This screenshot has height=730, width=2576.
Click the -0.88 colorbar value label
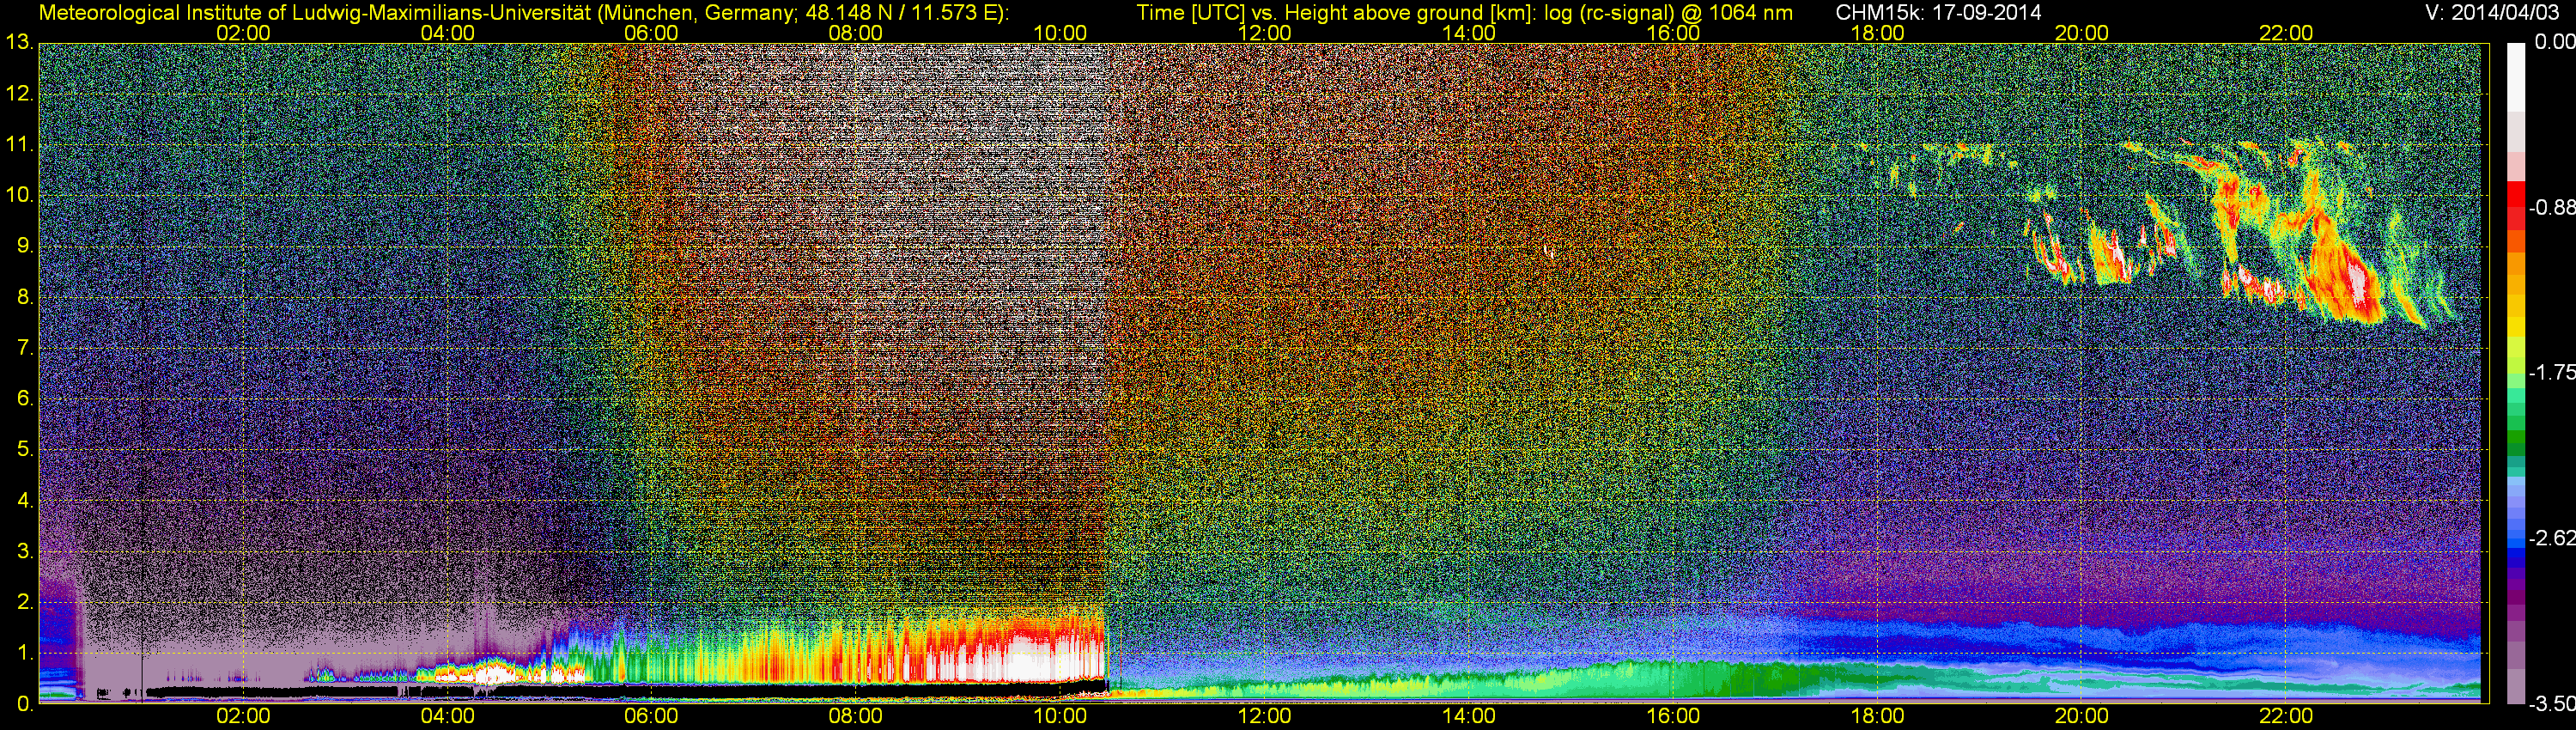pyautogui.click(x=2551, y=207)
